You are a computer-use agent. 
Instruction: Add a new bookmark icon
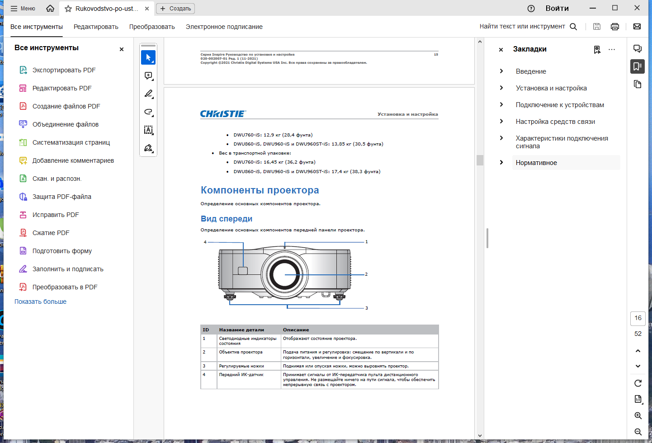(597, 49)
